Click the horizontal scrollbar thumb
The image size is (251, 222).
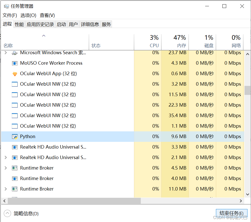tap(74, 201)
